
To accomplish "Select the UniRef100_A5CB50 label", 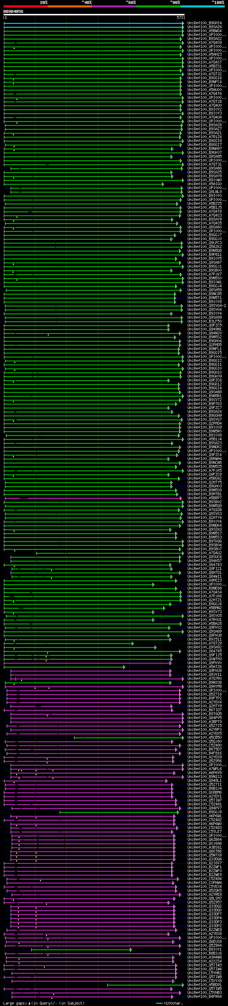I will tap(204, 737).
